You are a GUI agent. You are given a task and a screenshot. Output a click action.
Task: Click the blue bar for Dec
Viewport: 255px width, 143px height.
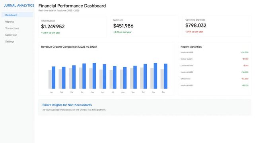point(165,76)
